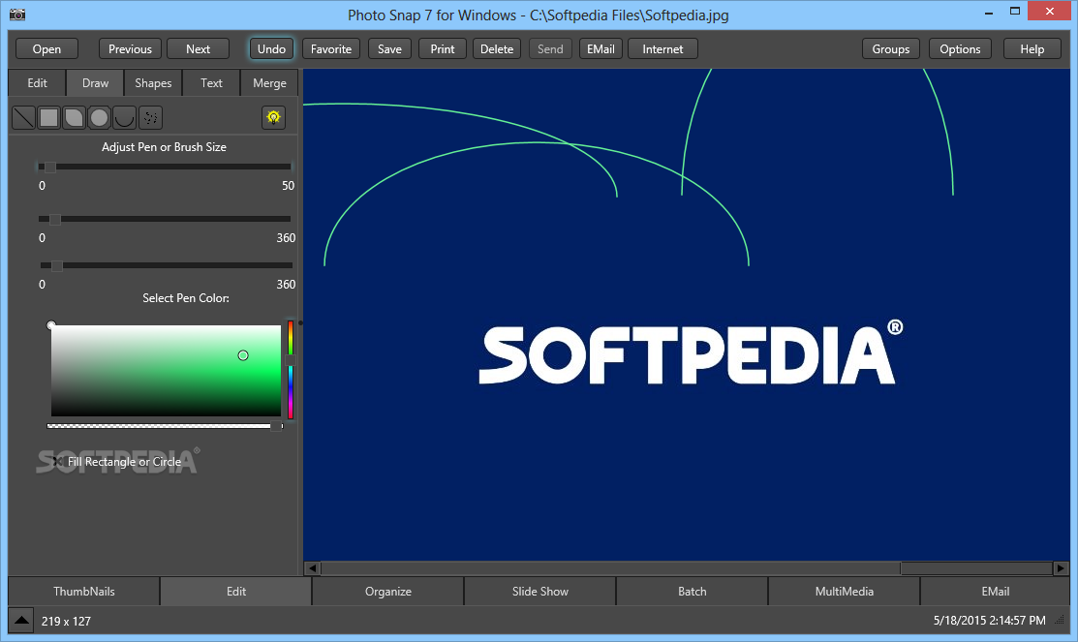The height and width of the screenshot is (642, 1078).
Task: Click the Select Pen Color label
Action: tap(186, 298)
